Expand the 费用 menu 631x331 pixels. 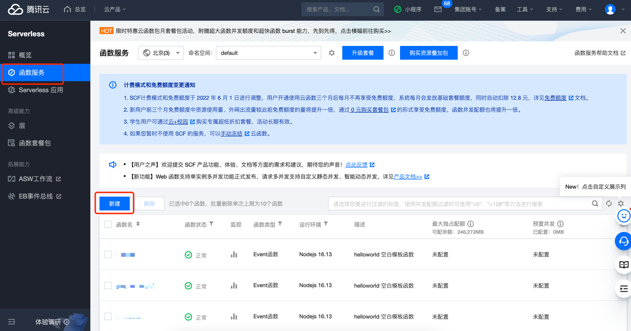point(583,9)
